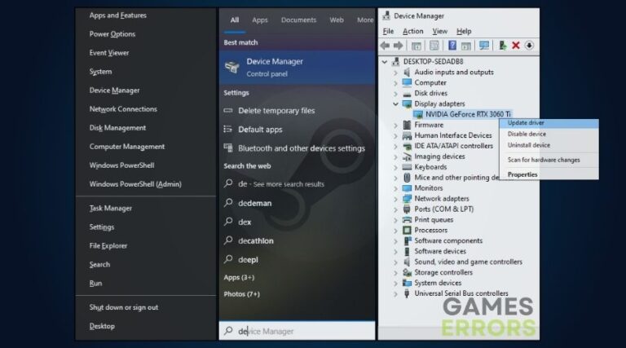This screenshot has height=348, width=626.
Task: Click the Bluetooth and other devices settings icon
Action: coord(229,148)
